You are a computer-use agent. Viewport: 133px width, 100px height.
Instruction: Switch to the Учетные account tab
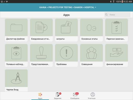pos(92,96)
